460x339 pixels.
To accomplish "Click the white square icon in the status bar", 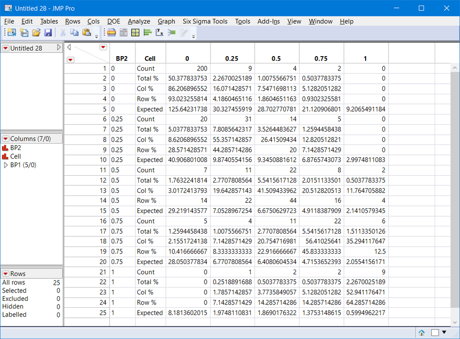I will [x=435, y=333].
